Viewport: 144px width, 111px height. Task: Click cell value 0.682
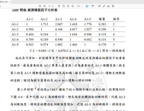pos(88,40)
